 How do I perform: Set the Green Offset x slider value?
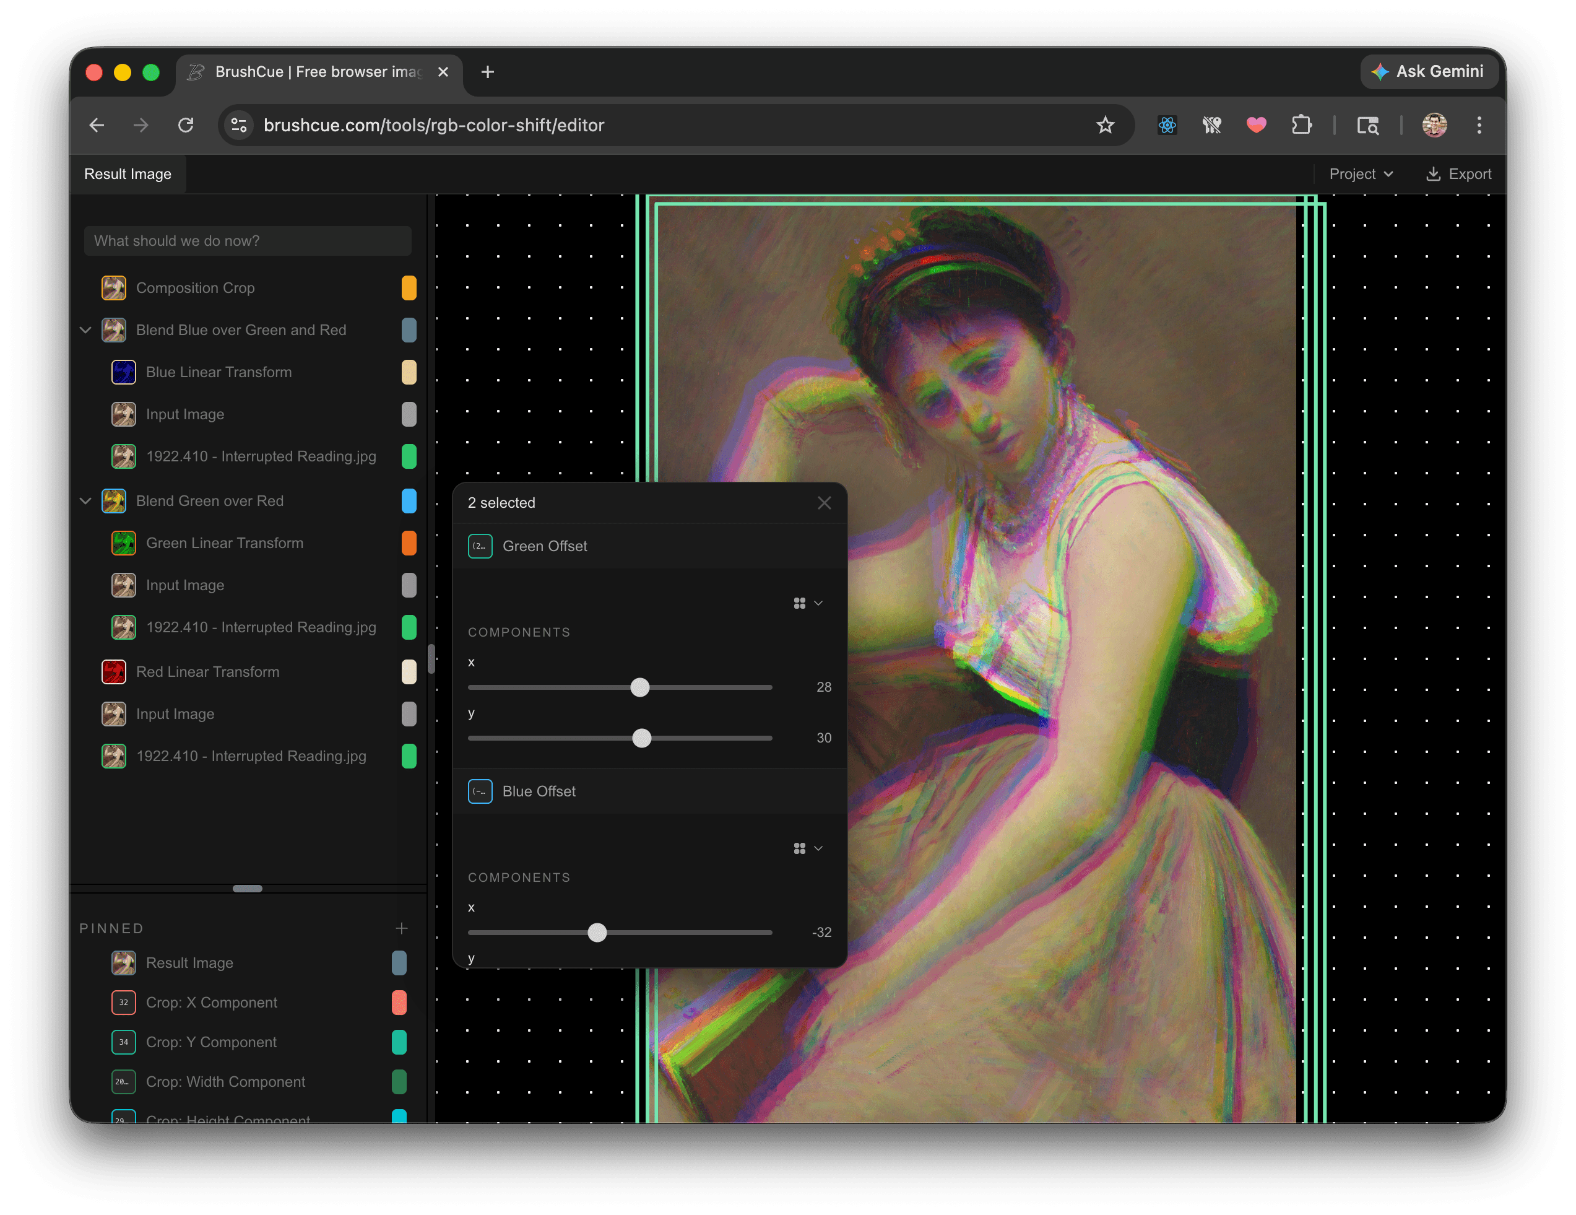[639, 687]
